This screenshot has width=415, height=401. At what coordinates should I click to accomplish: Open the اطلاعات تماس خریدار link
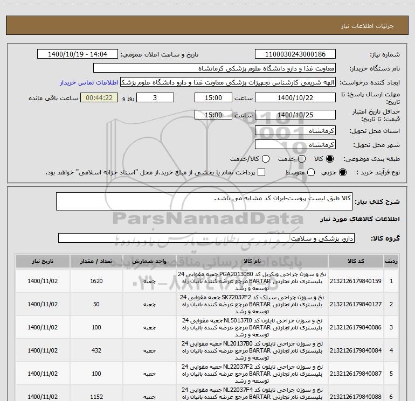[x=89, y=82]
